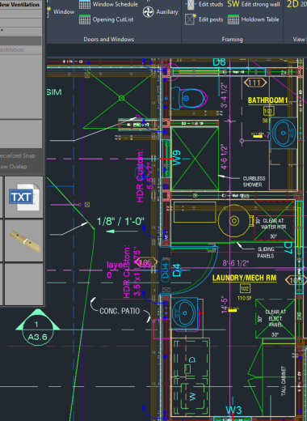The image size is (307, 421).
Task: Click the Edit posts icon
Action: pyautogui.click(x=191, y=19)
